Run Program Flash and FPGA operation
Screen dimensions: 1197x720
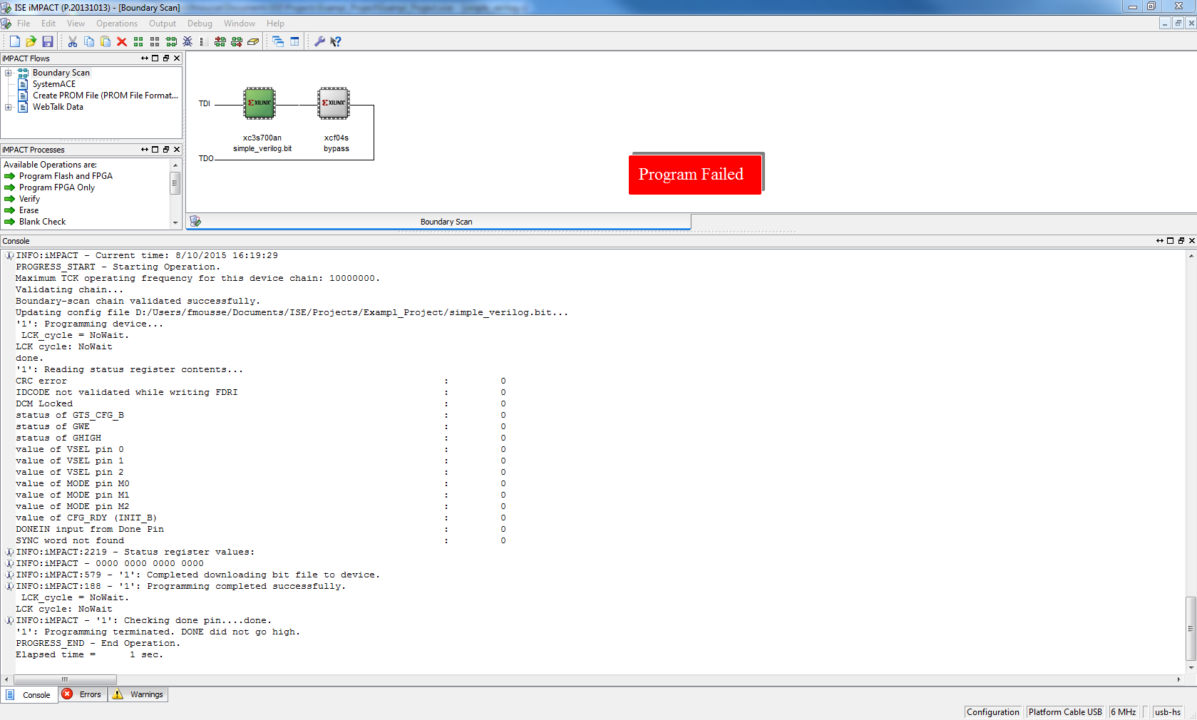[66, 176]
